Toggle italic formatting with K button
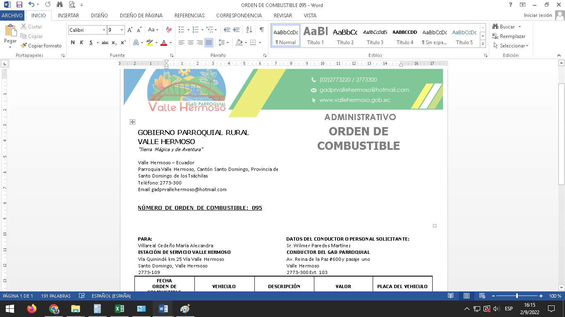565x317 pixels. pyautogui.click(x=81, y=43)
